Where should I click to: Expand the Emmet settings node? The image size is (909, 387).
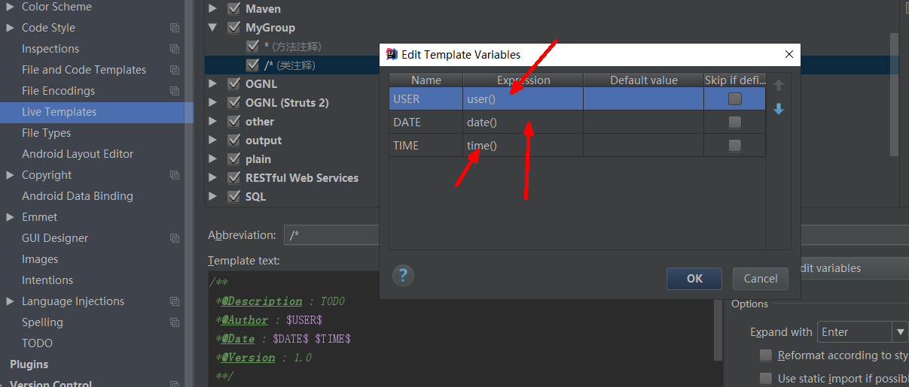(10, 217)
